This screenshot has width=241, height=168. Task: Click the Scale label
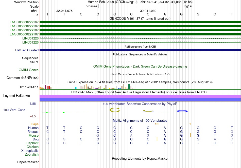pos(34,6)
